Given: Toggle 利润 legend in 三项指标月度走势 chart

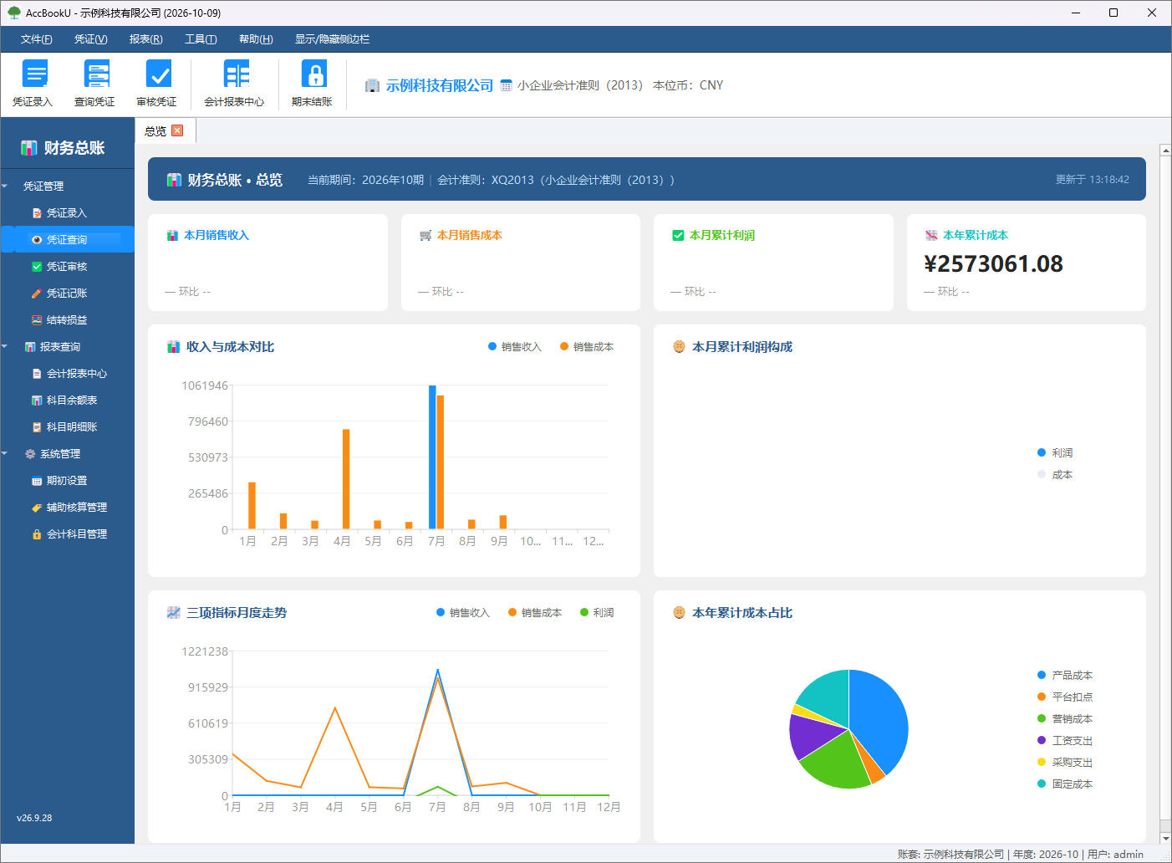Looking at the screenshot, I should tap(597, 613).
